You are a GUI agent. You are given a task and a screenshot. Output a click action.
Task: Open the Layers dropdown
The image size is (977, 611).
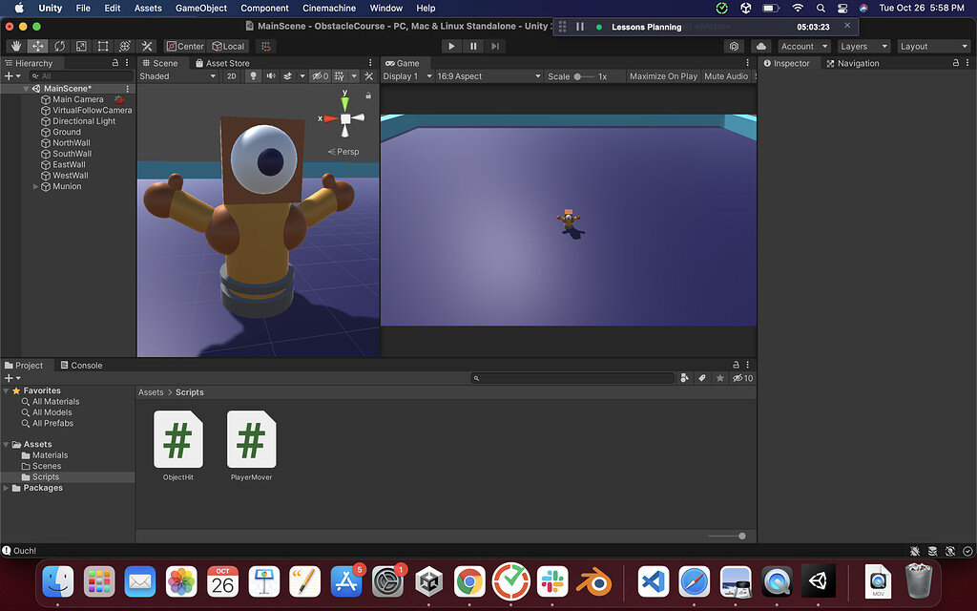[863, 46]
